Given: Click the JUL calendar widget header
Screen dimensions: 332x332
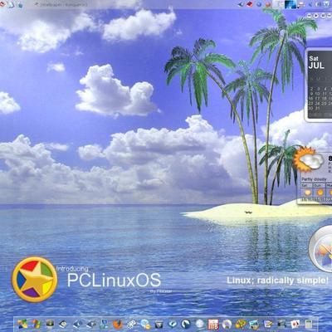Looking at the screenshot, I should (x=316, y=65).
